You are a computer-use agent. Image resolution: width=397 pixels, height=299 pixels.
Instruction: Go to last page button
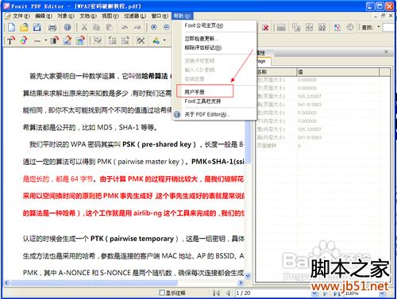coord(337,293)
